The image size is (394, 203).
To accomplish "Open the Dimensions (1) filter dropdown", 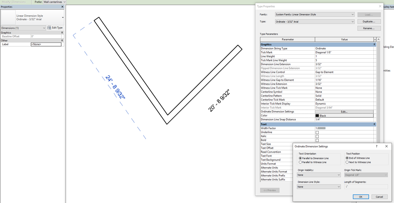I will [23, 28].
